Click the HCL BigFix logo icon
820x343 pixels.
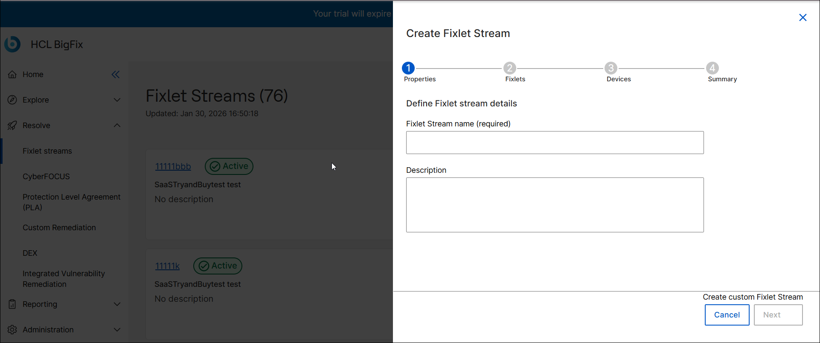(12, 44)
